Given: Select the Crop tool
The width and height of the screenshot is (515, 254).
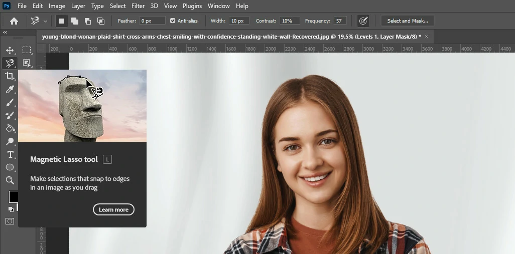Looking at the screenshot, I should pos(10,76).
